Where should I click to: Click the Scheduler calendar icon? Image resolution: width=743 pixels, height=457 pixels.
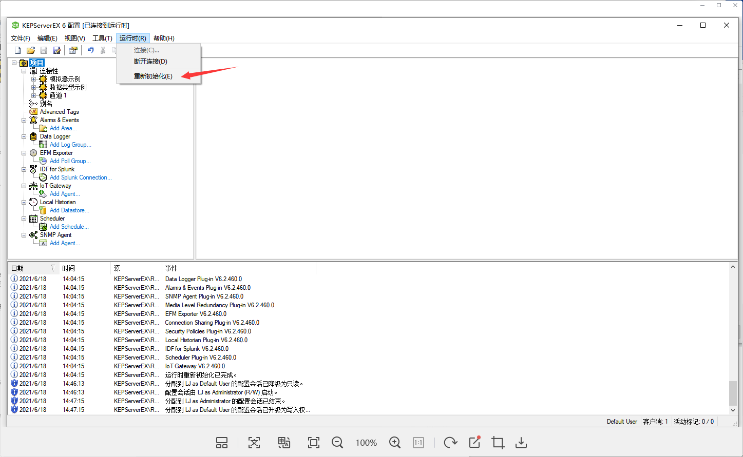pos(33,218)
